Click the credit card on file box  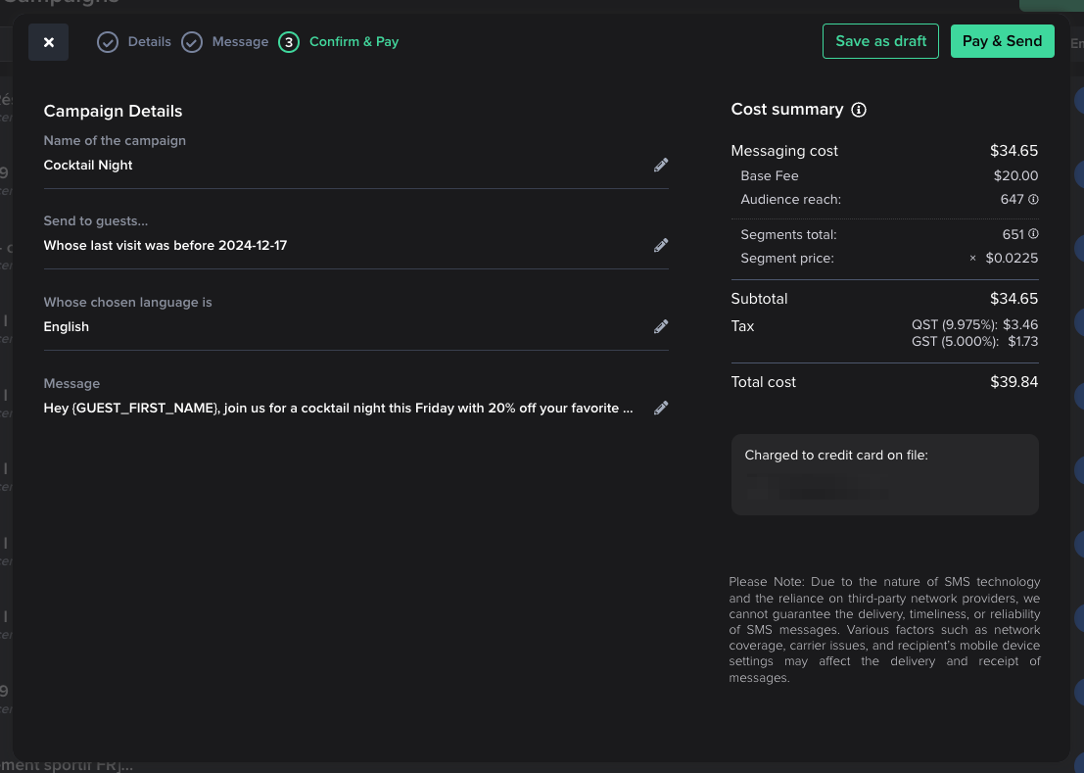tap(884, 474)
